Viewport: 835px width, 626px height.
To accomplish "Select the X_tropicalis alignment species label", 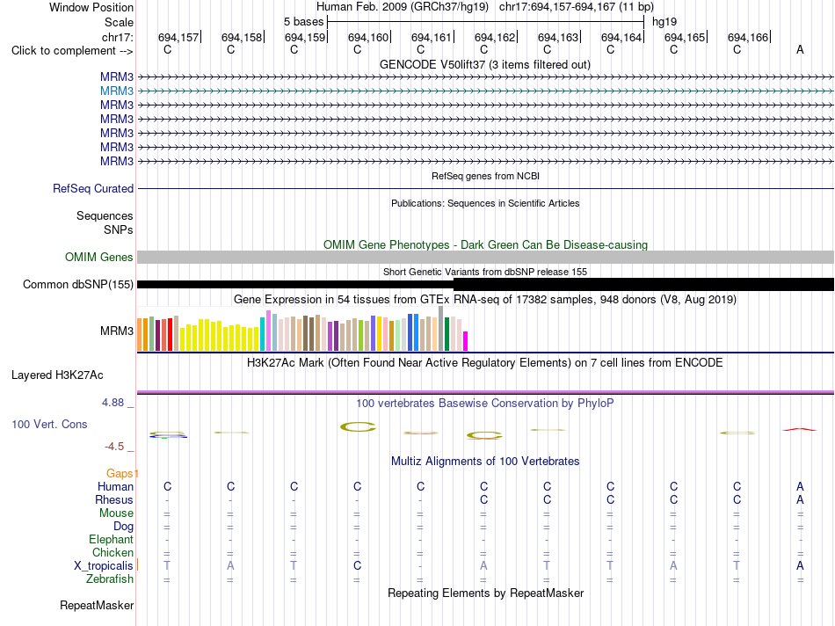I will 104,566.
